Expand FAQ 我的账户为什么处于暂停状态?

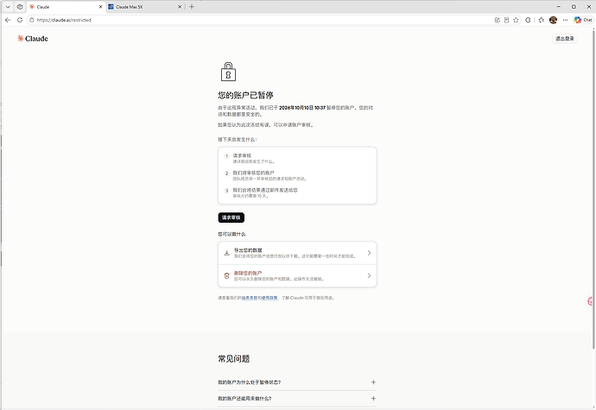[x=297, y=382]
